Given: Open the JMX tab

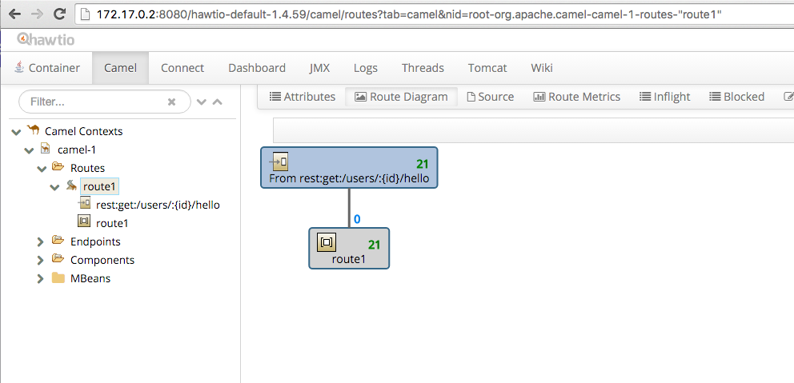Looking at the screenshot, I should pyautogui.click(x=319, y=68).
